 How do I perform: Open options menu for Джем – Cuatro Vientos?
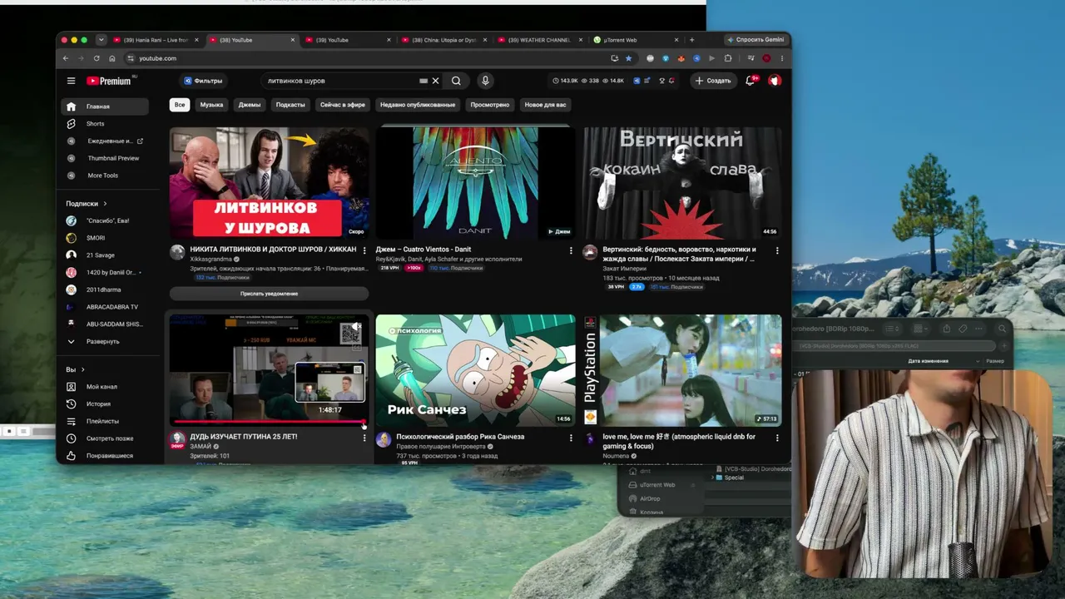point(571,250)
